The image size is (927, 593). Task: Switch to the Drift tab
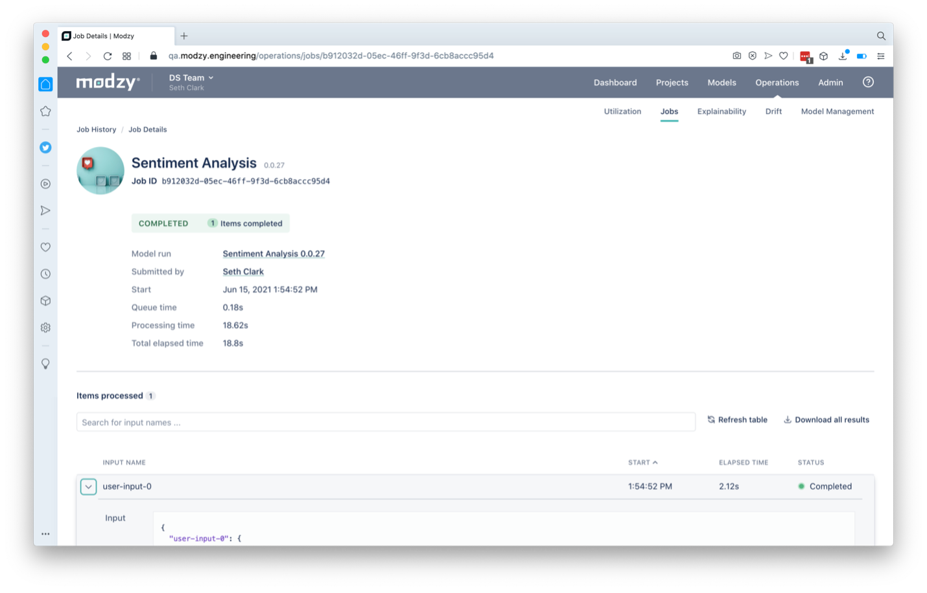pos(773,111)
